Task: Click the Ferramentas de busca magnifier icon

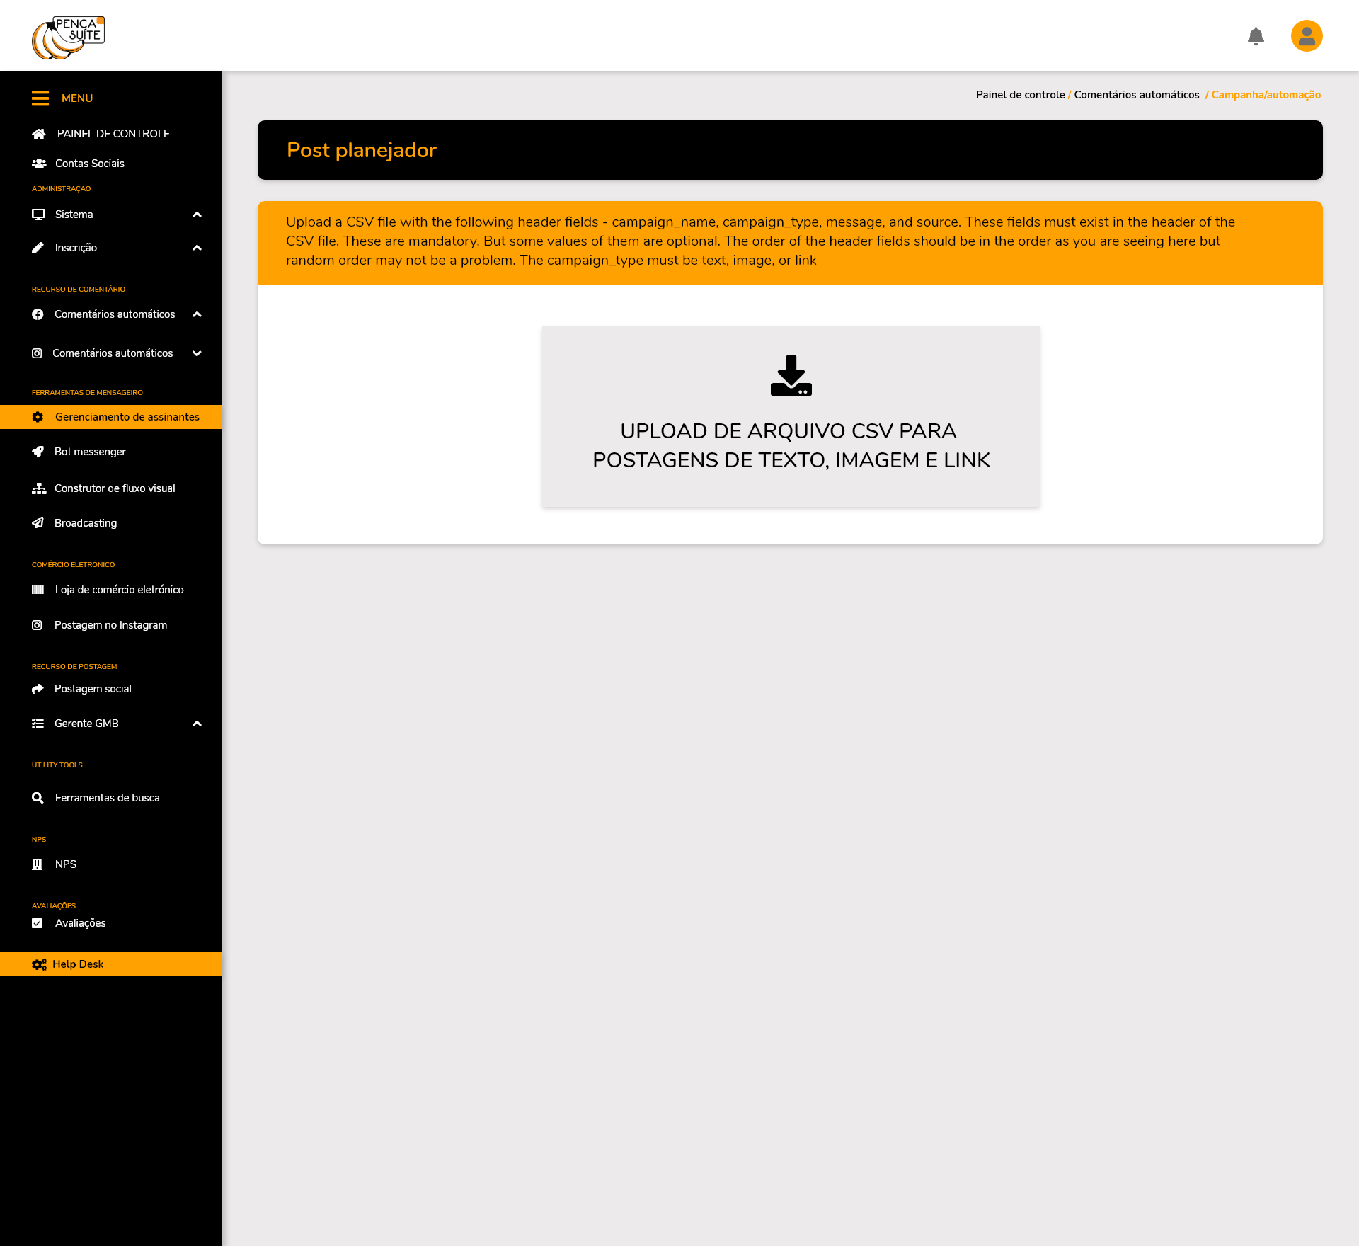Action: [x=38, y=798]
